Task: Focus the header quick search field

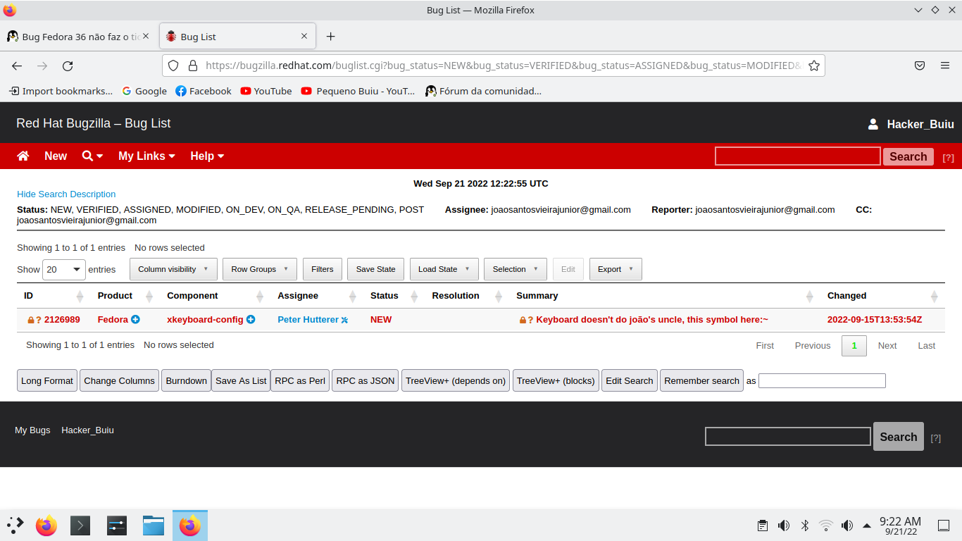Action: (798, 156)
